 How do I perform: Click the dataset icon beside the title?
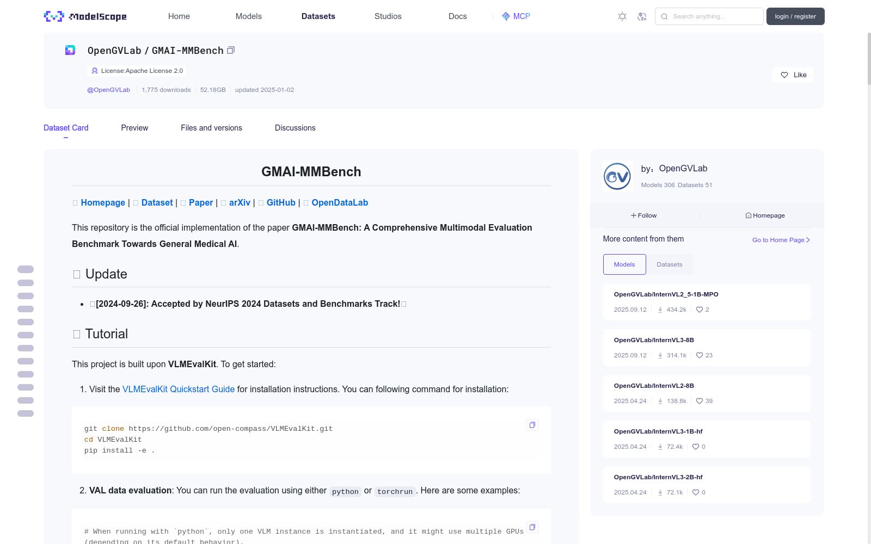[x=70, y=51]
